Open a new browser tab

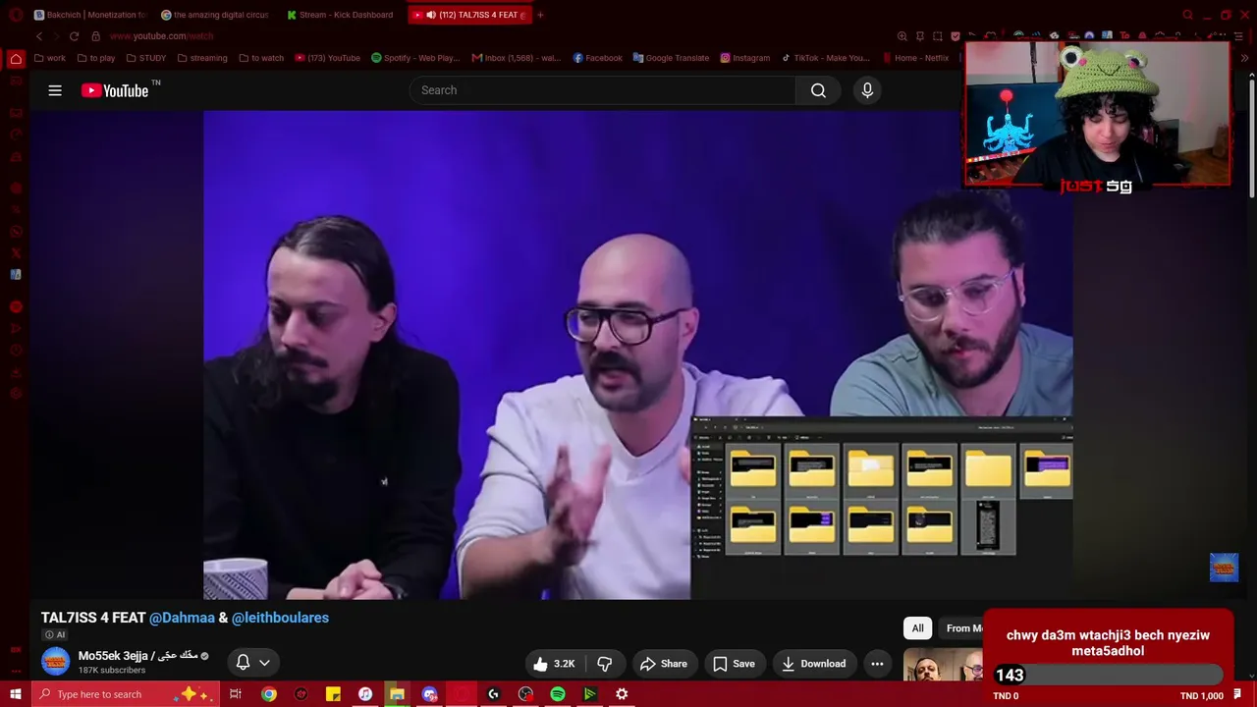click(540, 15)
